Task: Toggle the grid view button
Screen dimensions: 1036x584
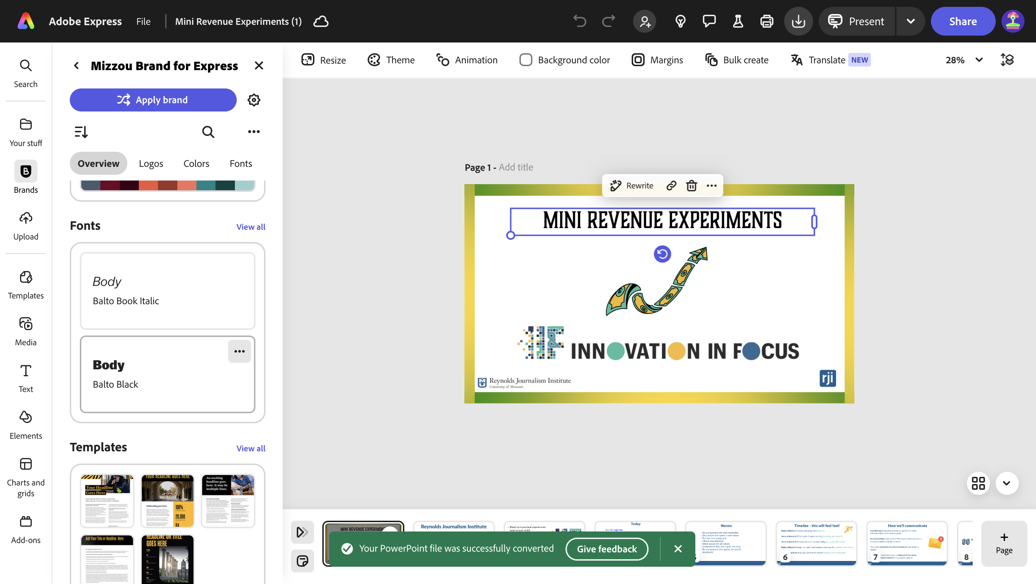Action: coord(978,483)
